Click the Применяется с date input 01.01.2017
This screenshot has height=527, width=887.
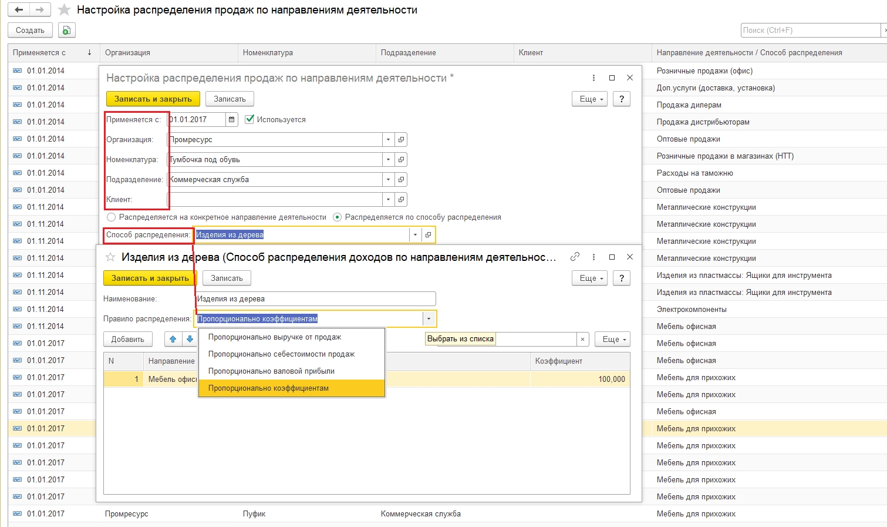197,120
